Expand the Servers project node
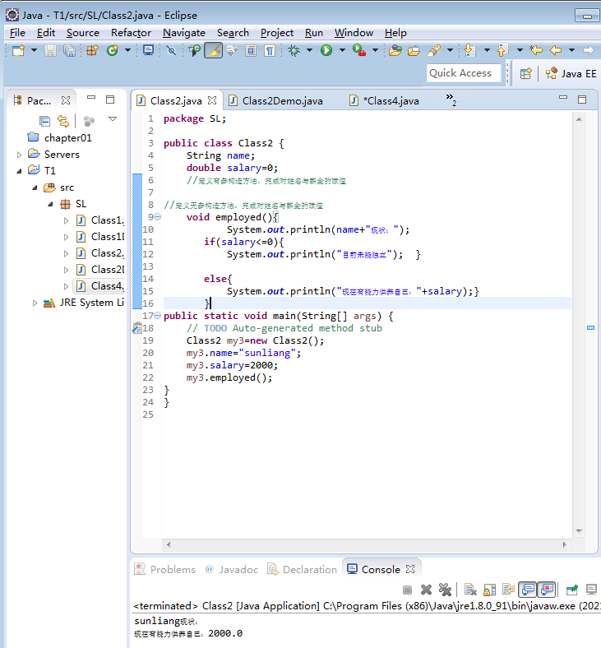 click(x=20, y=155)
